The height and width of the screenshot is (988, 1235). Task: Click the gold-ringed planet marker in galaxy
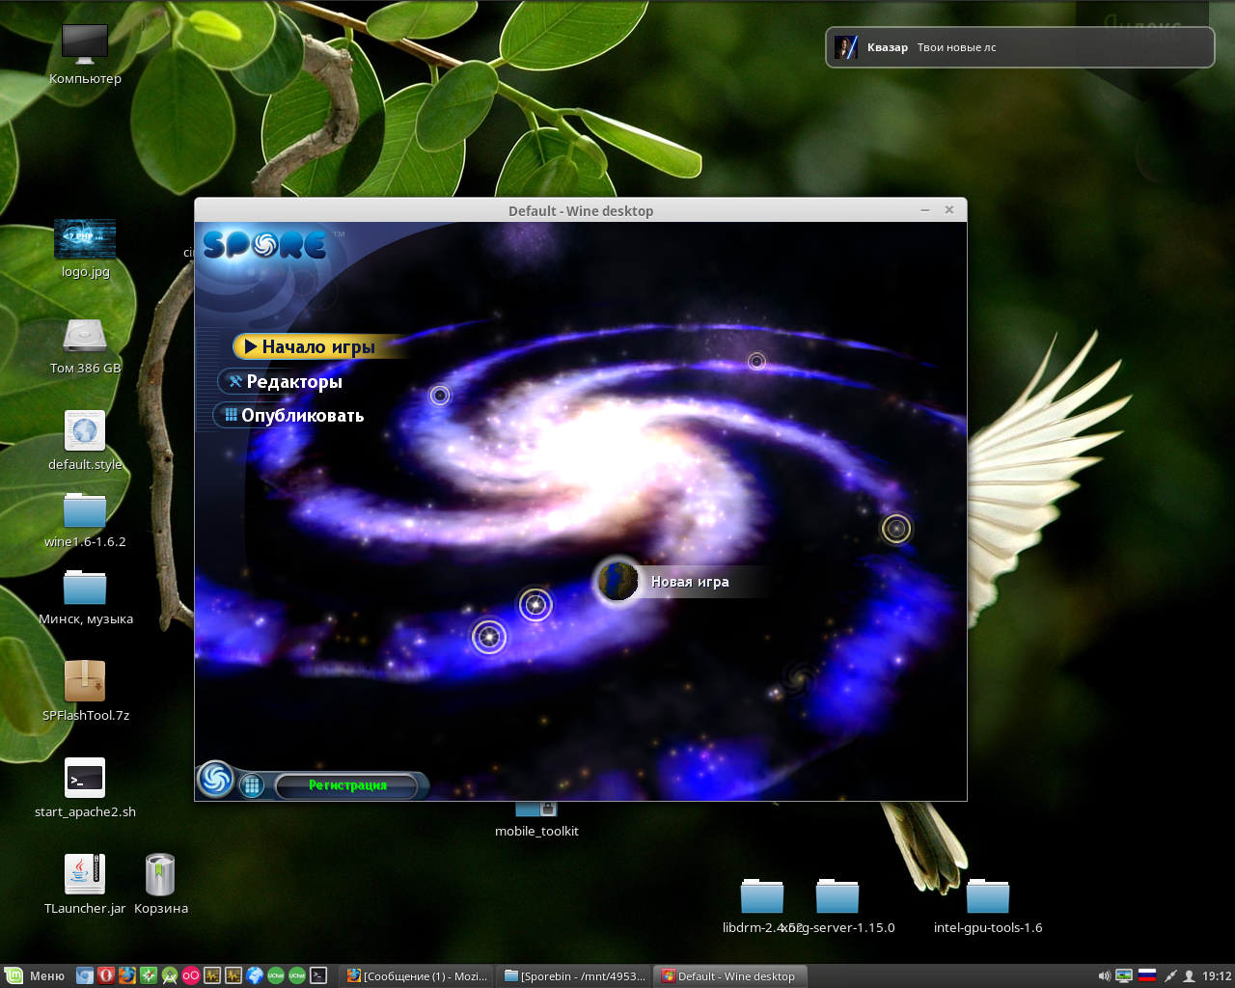[896, 529]
